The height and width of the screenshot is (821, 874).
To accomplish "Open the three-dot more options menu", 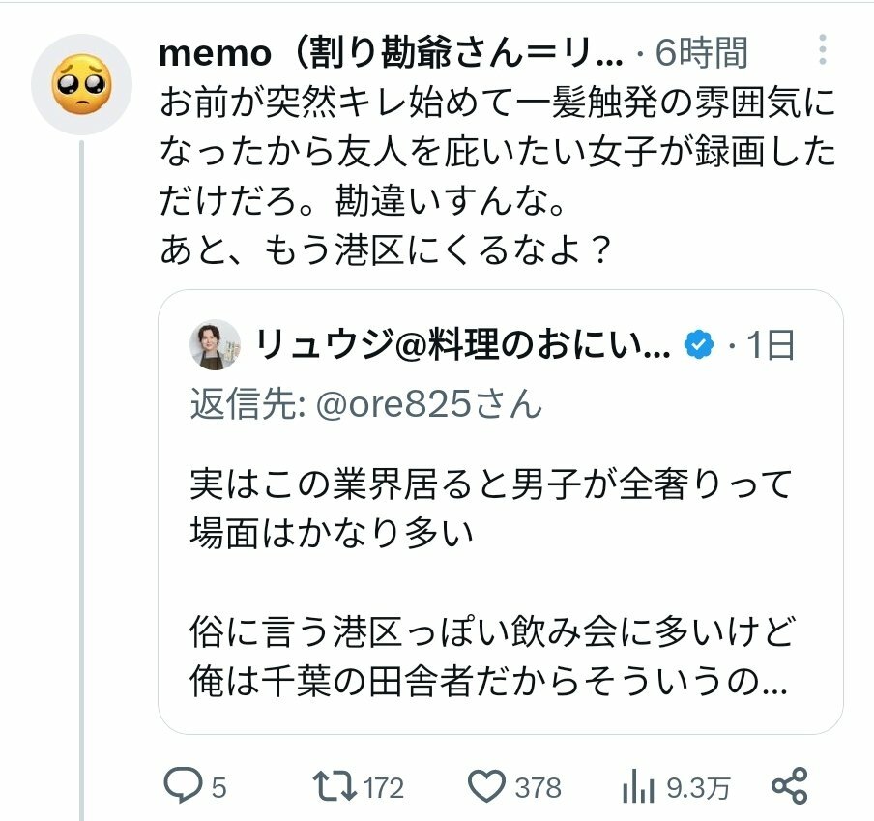I will click(x=823, y=50).
